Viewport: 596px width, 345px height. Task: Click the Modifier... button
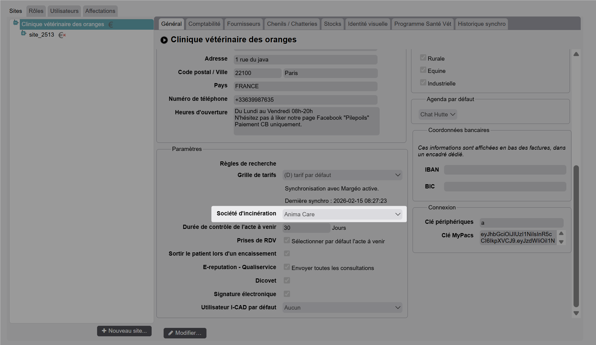pos(185,333)
